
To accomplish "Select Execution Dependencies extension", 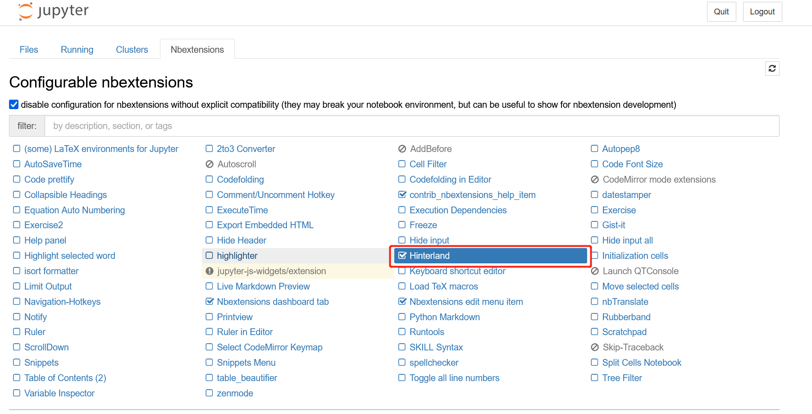I will tap(458, 210).
